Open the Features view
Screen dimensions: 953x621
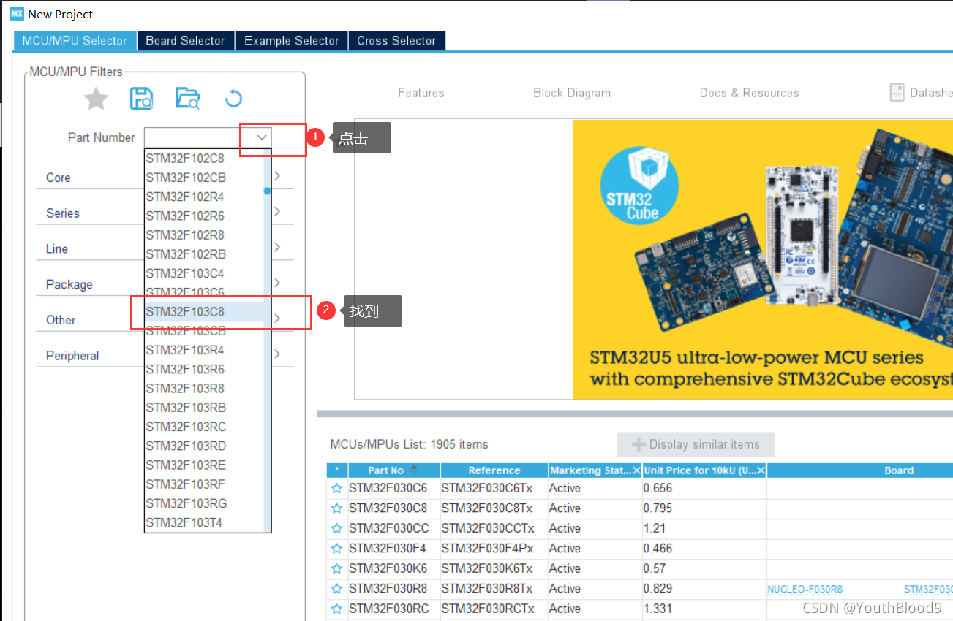421,93
